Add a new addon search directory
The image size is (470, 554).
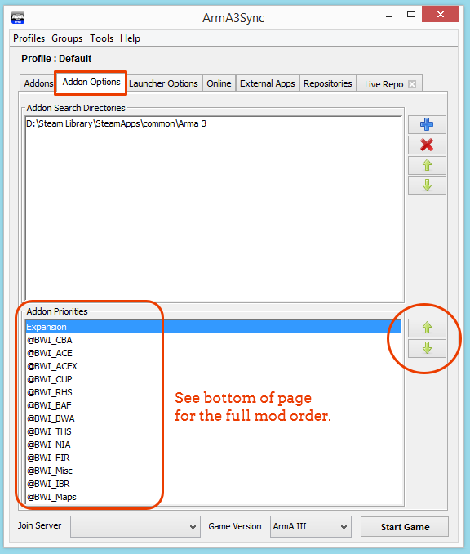click(x=427, y=124)
